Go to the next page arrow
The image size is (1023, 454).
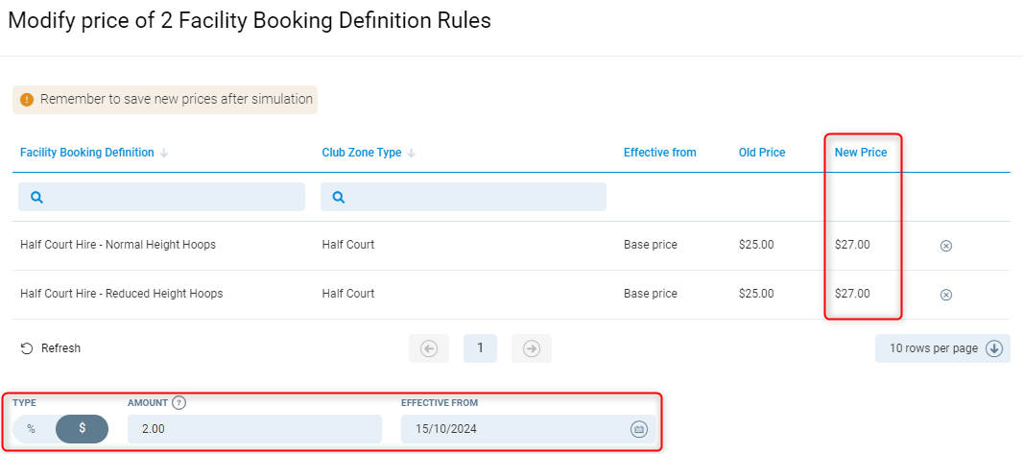532,348
